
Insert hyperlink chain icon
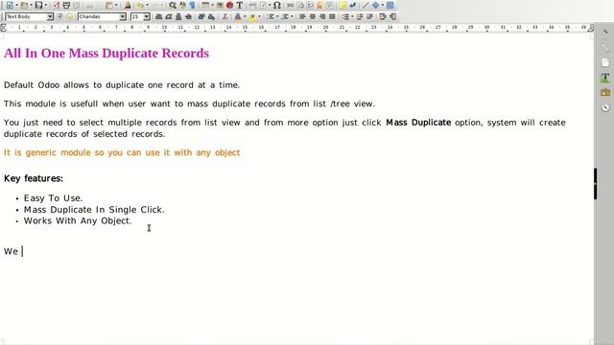pyautogui.click(x=290, y=5)
